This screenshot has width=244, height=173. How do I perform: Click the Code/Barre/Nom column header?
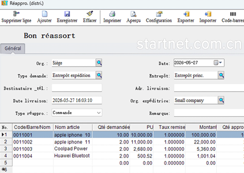33,127
